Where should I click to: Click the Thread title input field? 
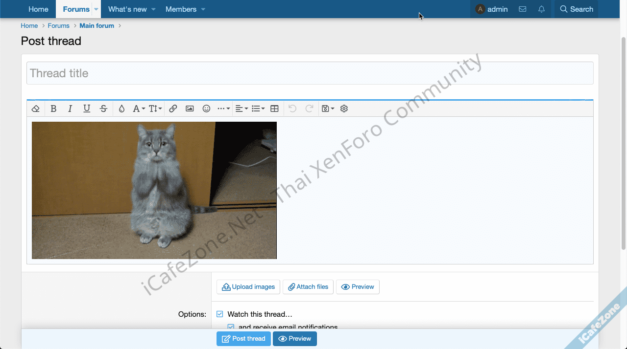tap(310, 73)
